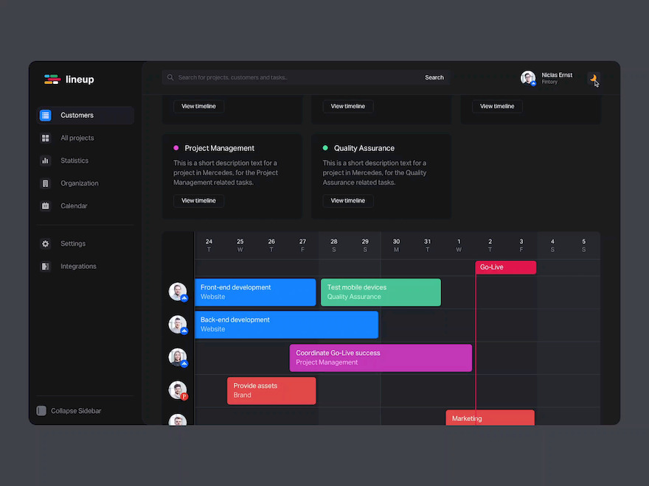This screenshot has height=486, width=649.
Task: Open the Marketing task bar
Action: [x=490, y=418]
